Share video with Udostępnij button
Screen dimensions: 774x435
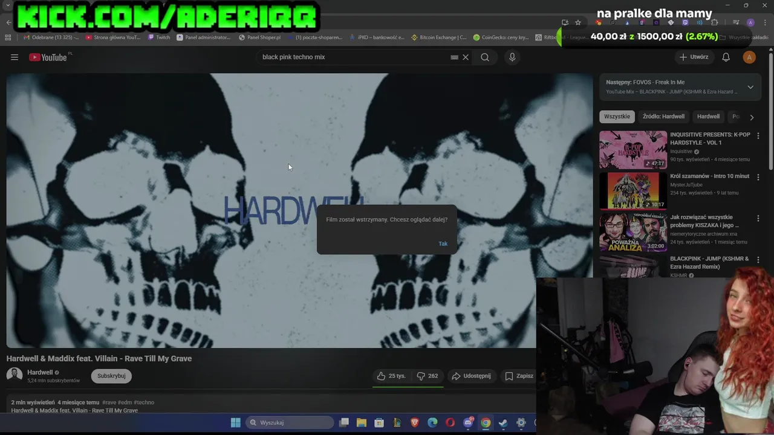tap(471, 376)
